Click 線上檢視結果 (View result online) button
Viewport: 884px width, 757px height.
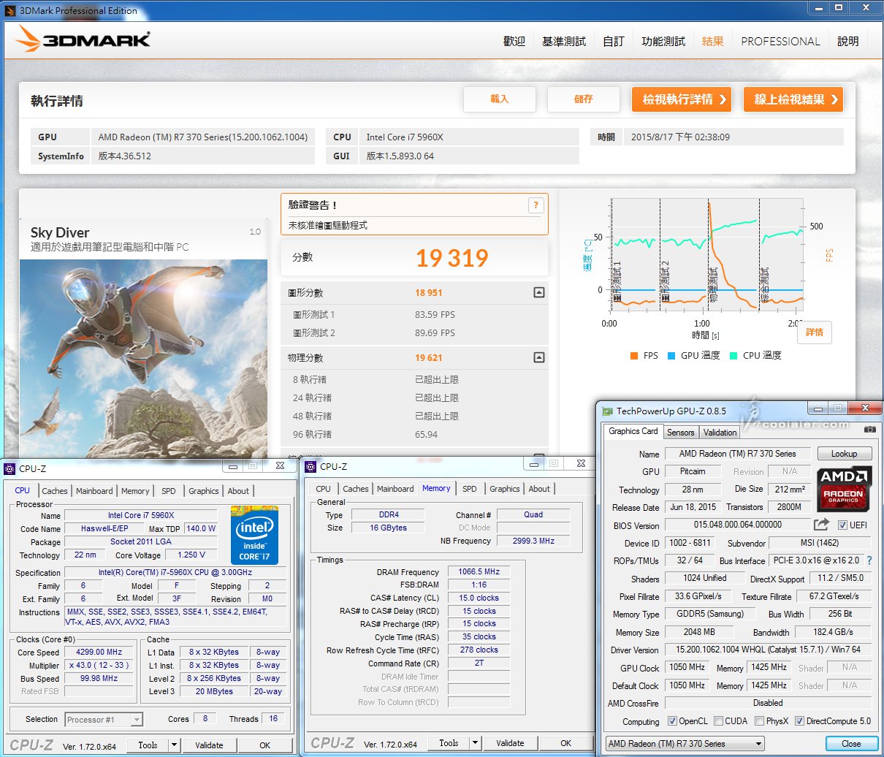793,99
